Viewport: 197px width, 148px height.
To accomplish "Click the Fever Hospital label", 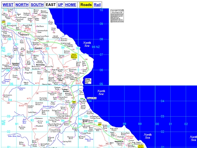I will pyautogui.click(x=21, y=17).
